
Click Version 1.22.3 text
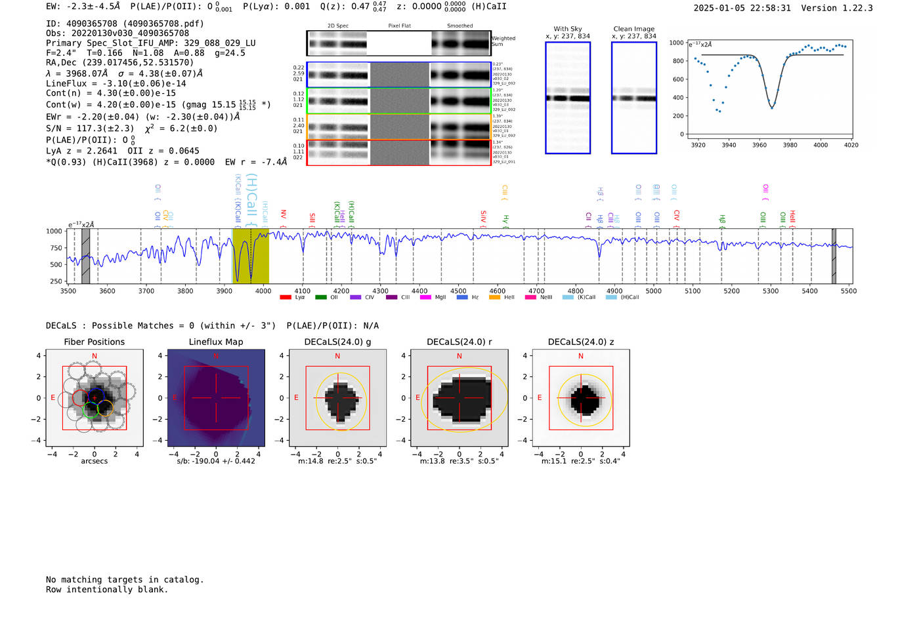837,9
